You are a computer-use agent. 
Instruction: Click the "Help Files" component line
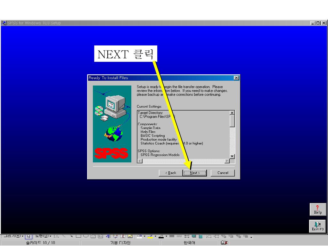[x=148, y=132]
